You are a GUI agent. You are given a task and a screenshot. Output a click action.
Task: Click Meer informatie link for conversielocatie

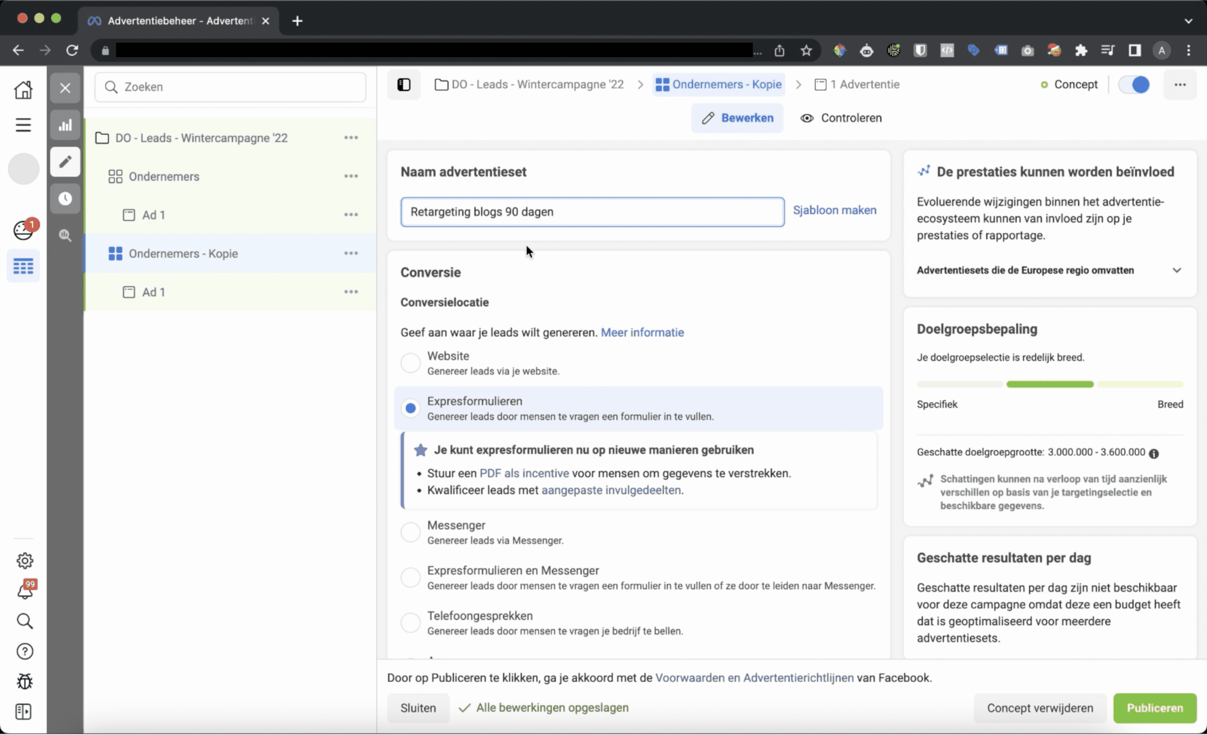tap(641, 332)
